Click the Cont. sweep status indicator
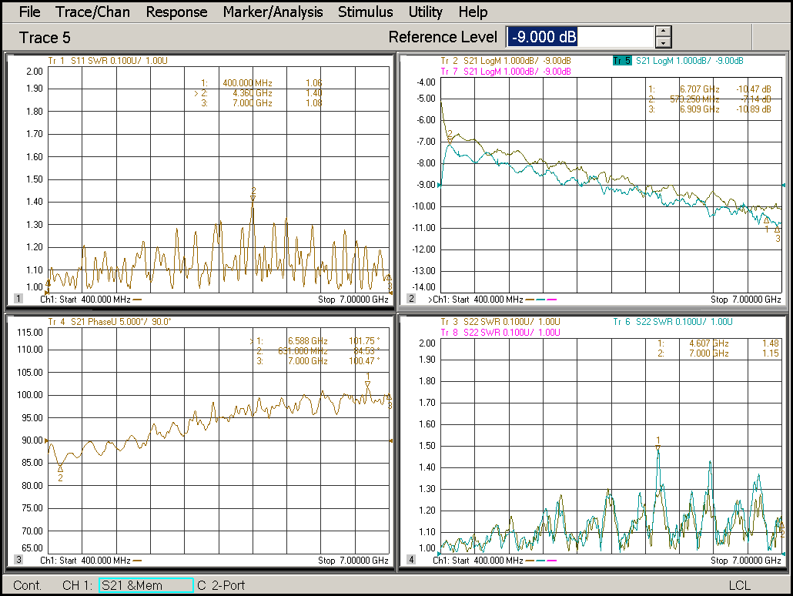 (28, 585)
